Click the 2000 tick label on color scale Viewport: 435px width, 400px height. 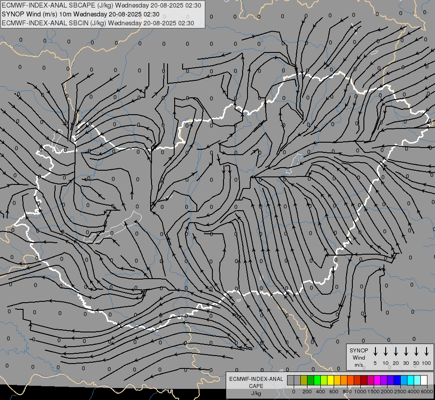387,392
